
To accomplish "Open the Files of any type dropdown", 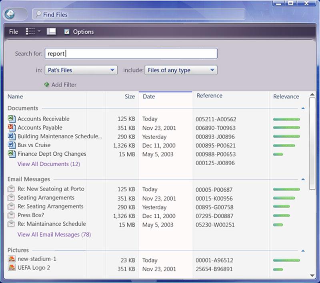I will (x=181, y=70).
